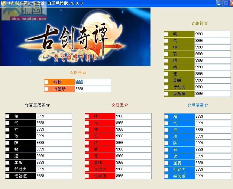The width and height of the screenshot is (233, 189).
Task: Enable 襄铃's 敏 checkbox
Action: (x=166, y=67)
